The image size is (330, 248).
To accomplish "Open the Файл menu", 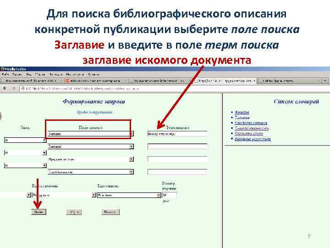I will click(x=5, y=74).
